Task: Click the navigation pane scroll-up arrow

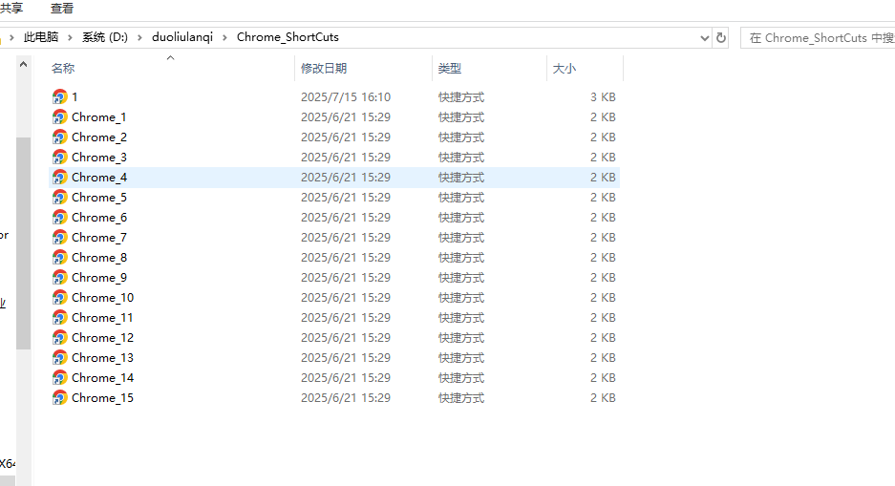Action: [24, 65]
